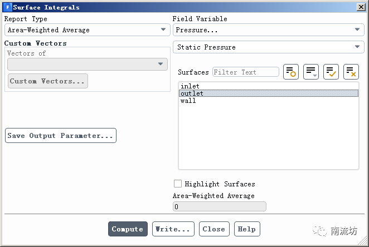Click the Fluent icon in title bar
369x247 pixels.
[x=7, y=7]
